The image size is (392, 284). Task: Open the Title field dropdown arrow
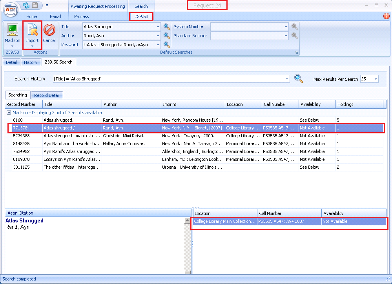[x=158, y=27]
